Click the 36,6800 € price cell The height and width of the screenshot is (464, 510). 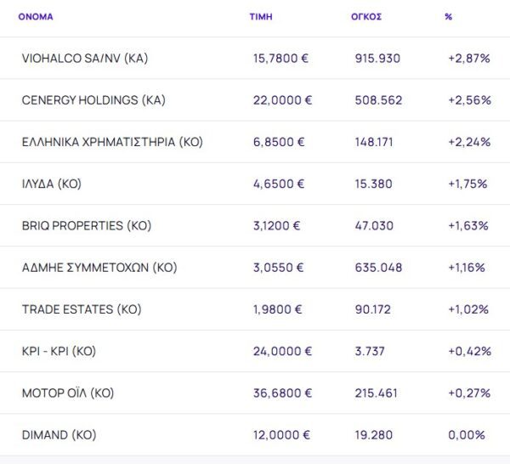(282, 393)
